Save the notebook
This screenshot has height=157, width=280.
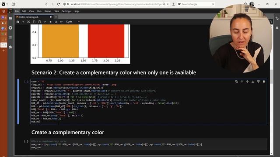17,22
